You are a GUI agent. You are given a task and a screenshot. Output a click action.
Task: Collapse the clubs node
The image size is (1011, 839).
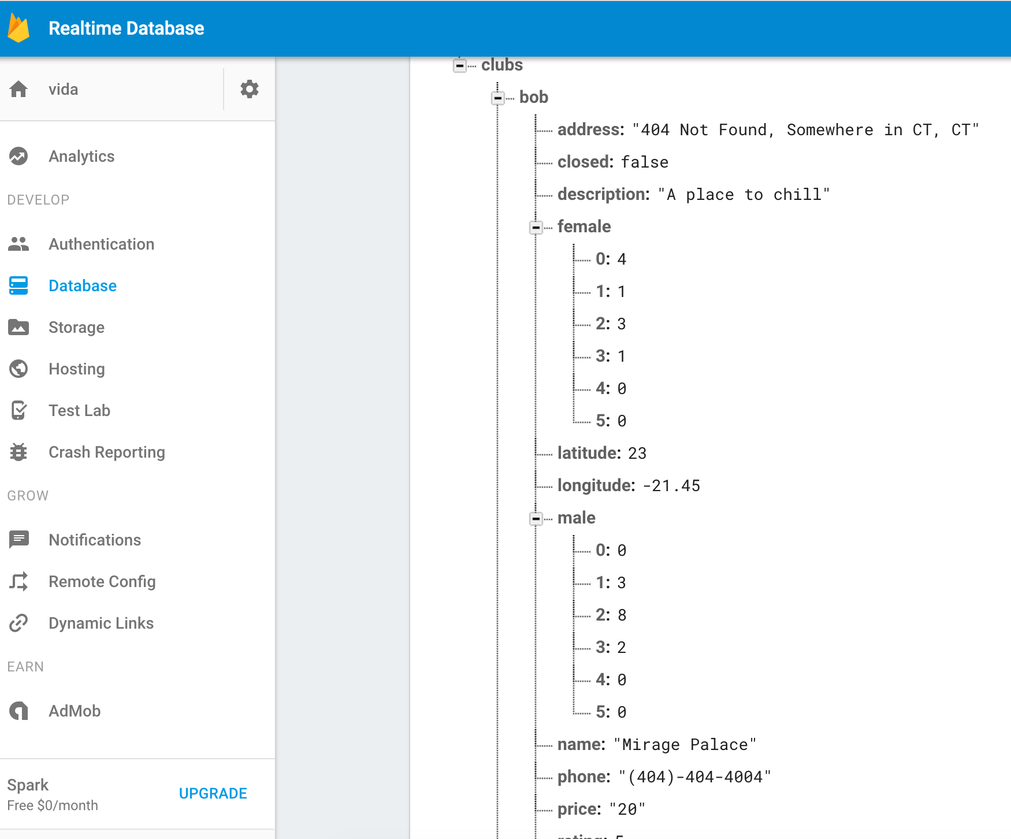(460, 65)
